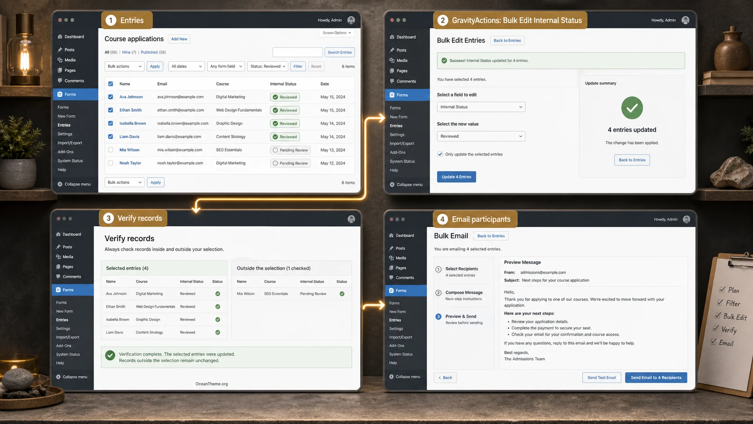The height and width of the screenshot is (424, 753).
Task: Click Send Email to 4 Recipients
Action: tap(656, 378)
